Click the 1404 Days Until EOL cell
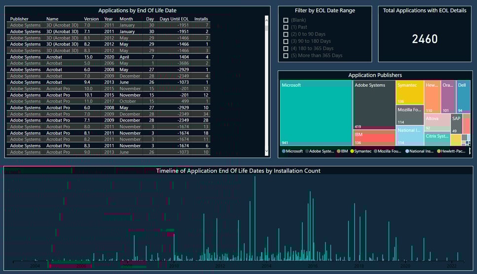 183,57
